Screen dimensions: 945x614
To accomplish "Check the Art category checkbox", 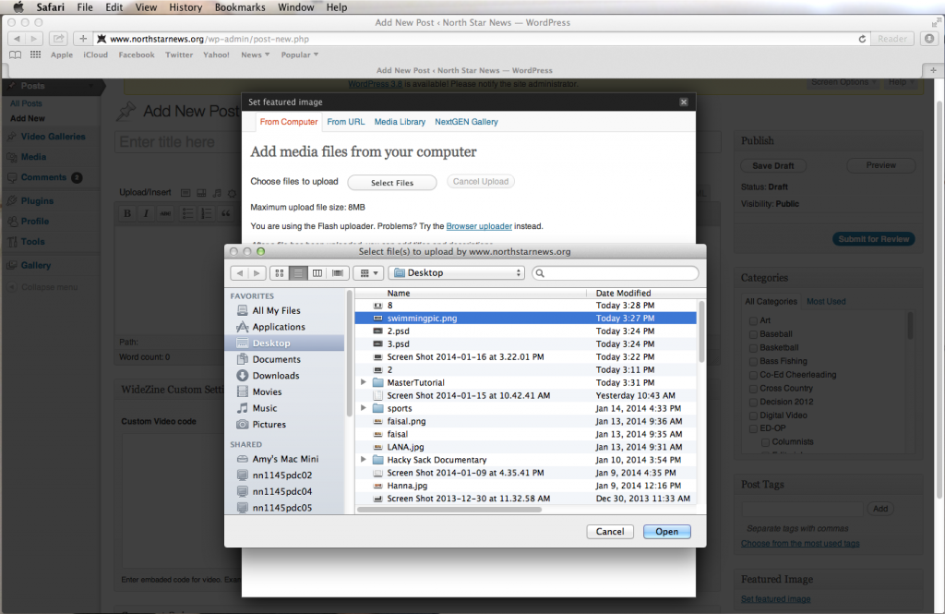I will point(753,321).
